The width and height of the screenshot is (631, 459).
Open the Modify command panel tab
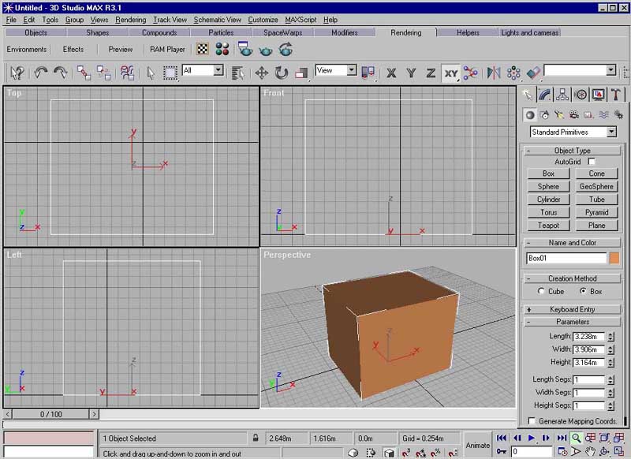[x=544, y=95]
